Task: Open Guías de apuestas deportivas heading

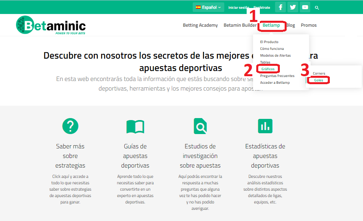Action: (135, 156)
